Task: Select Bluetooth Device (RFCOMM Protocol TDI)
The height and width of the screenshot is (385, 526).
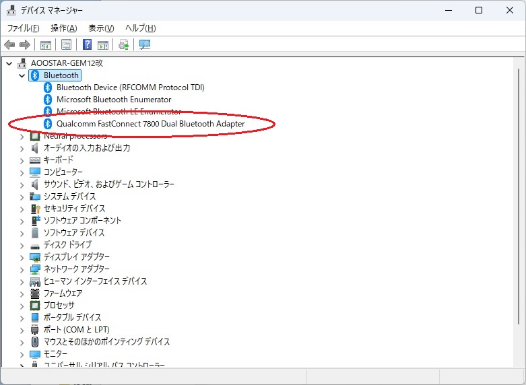Action: click(x=130, y=87)
